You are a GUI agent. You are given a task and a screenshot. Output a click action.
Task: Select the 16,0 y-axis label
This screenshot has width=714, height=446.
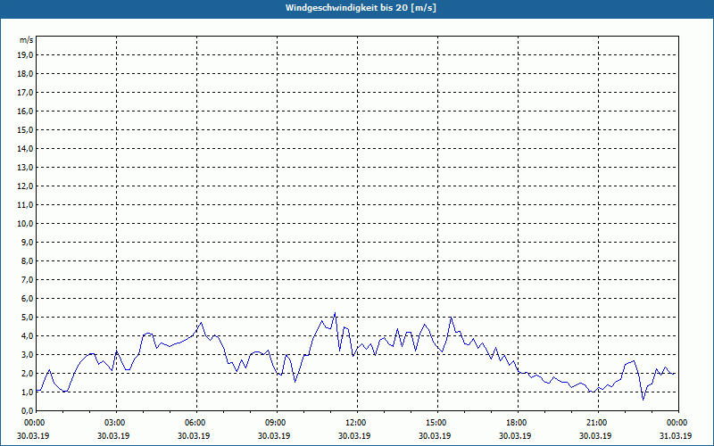[25, 111]
